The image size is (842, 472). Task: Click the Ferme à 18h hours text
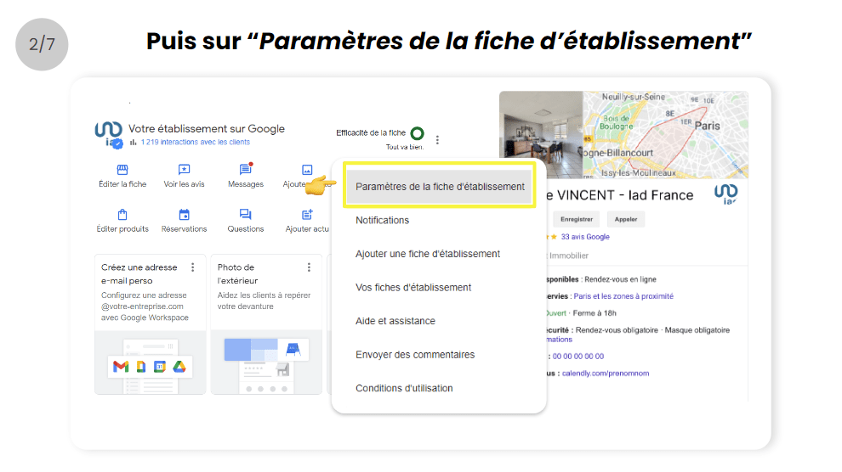click(x=595, y=313)
